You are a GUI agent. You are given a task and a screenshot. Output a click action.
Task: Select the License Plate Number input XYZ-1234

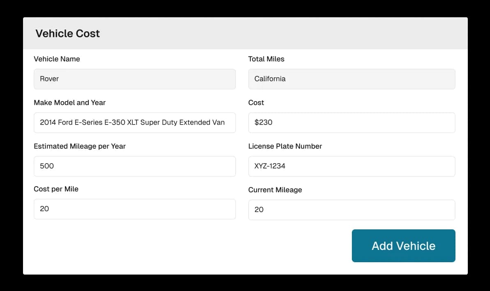click(351, 166)
